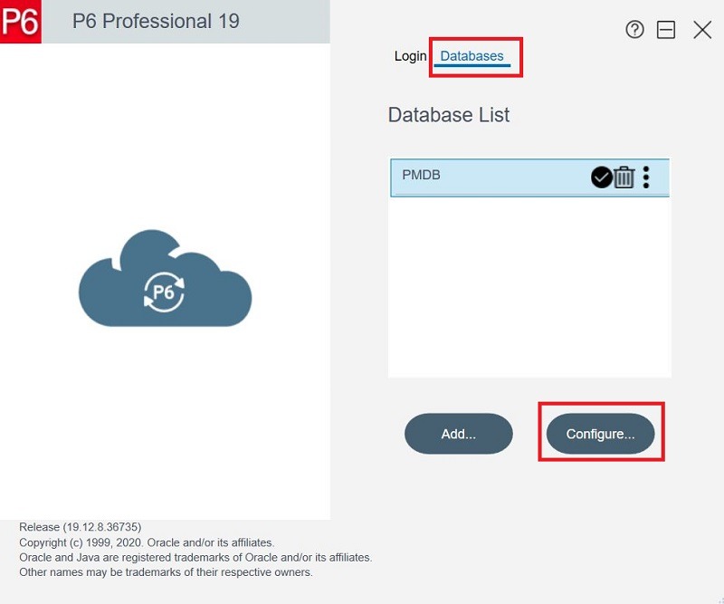Viewport: 724px width, 604px height.
Task: Open the help question mark icon
Action: tap(634, 30)
